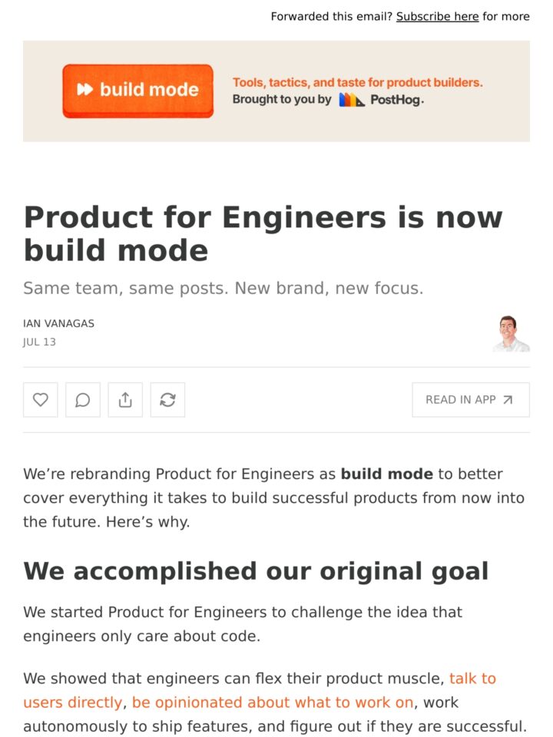Click the We accomplished our original goal heading
Image resolution: width=553 pixels, height=737 pixels.
256,571
